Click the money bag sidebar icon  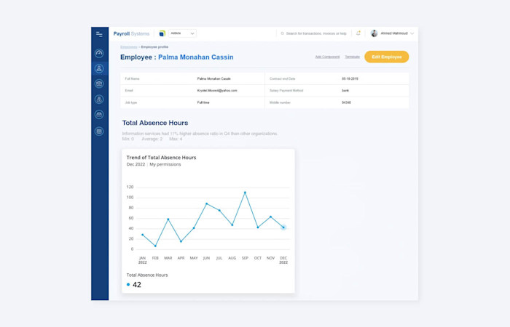click(99, 99)
